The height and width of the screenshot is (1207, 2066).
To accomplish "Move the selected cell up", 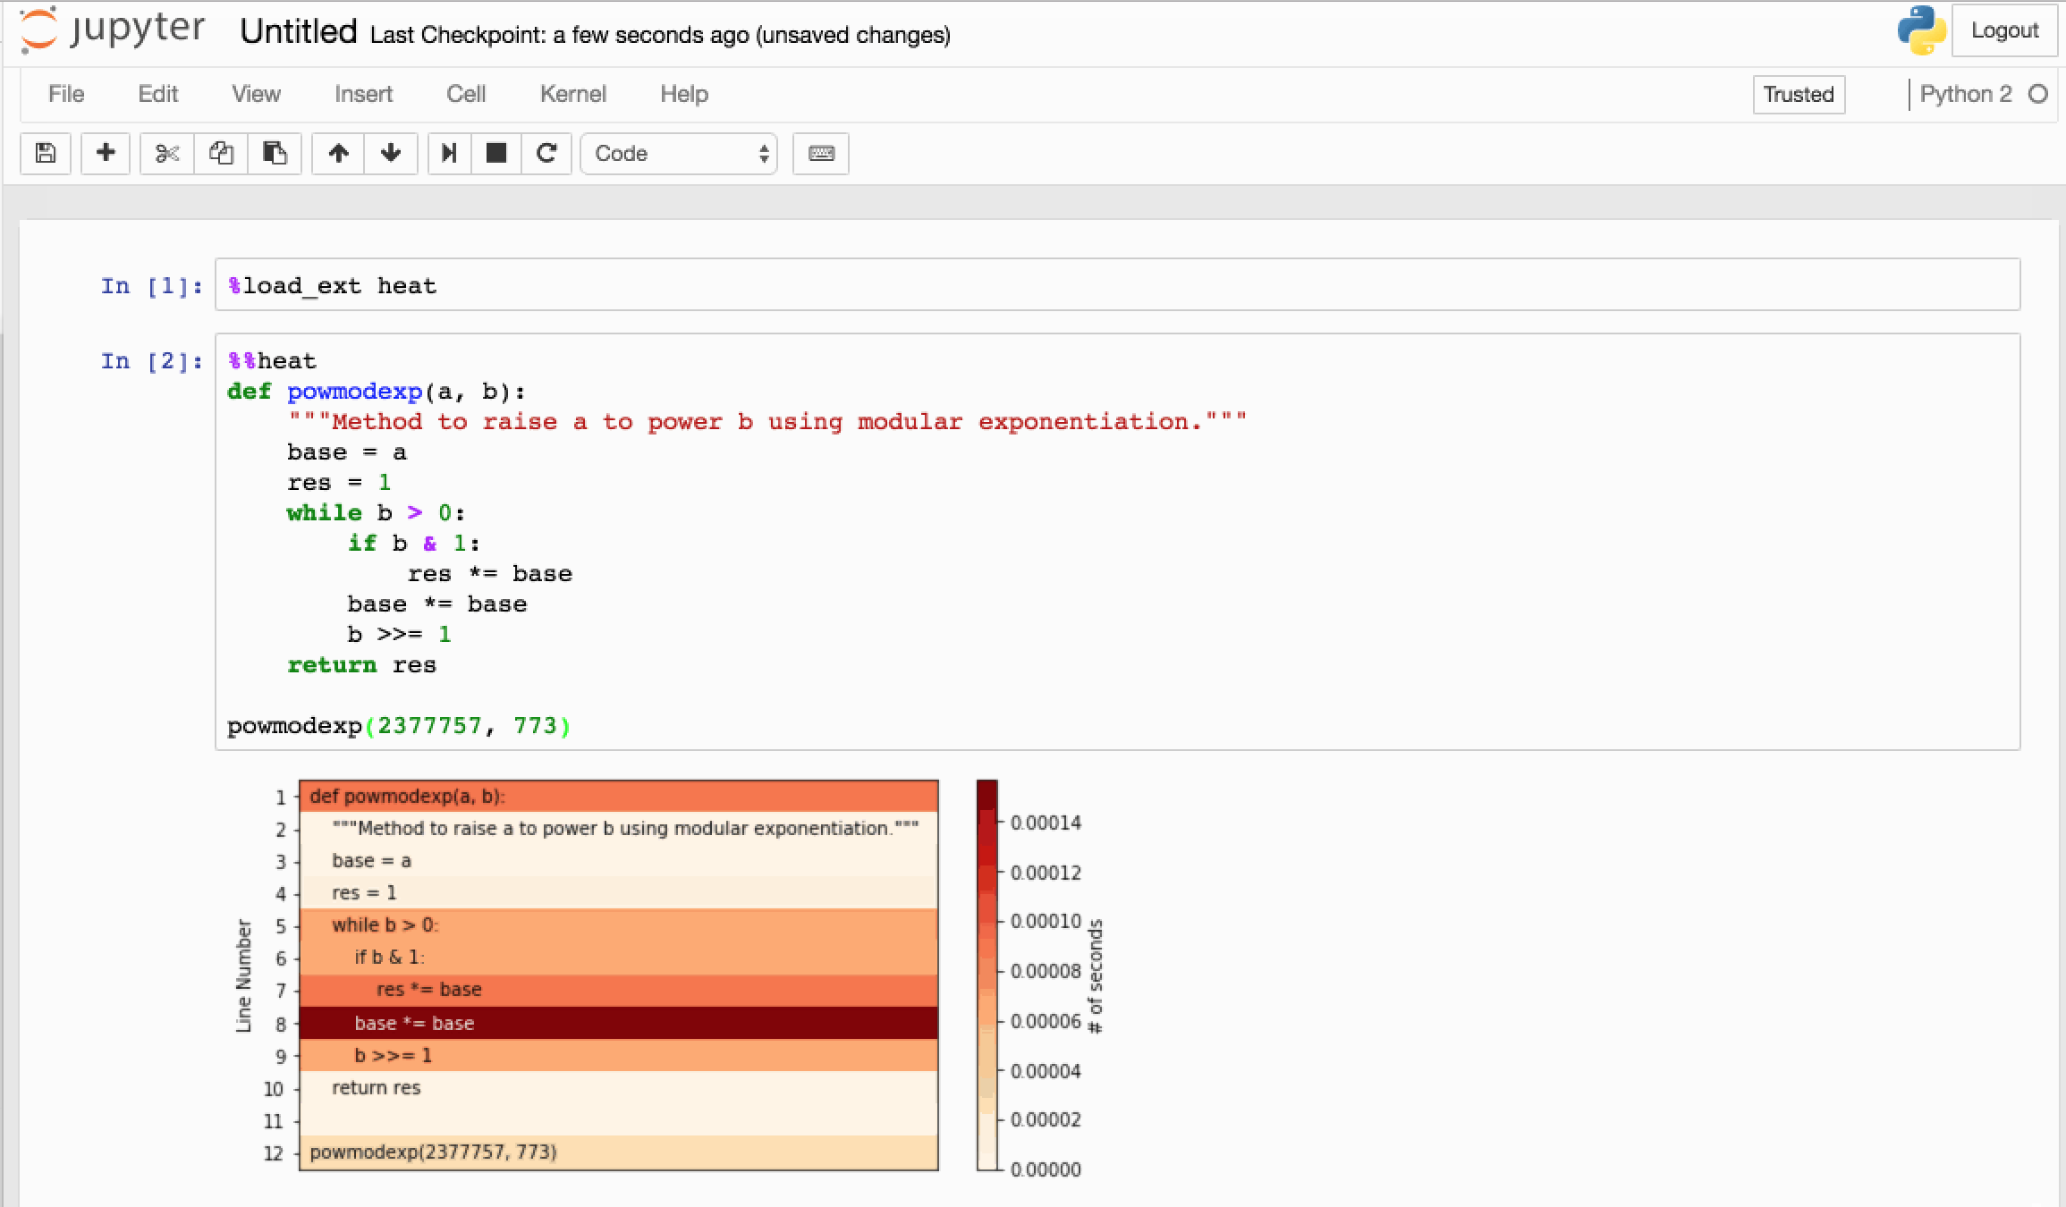I will point(338,154).
